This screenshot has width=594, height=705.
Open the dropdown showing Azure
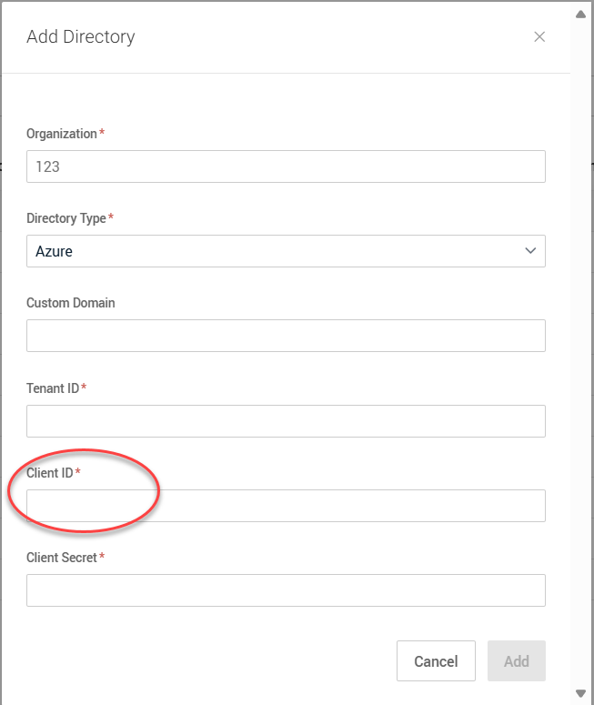click(273, 251)
